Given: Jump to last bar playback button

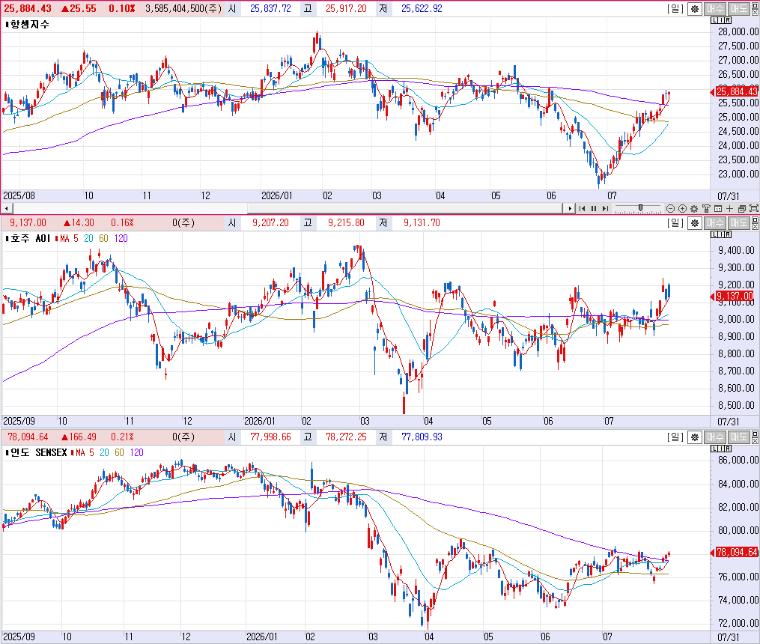Looking at the screenshot, I should 605,209.
